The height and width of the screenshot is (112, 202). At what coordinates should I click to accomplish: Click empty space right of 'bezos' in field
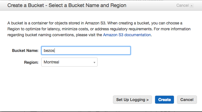pos(92,51)
